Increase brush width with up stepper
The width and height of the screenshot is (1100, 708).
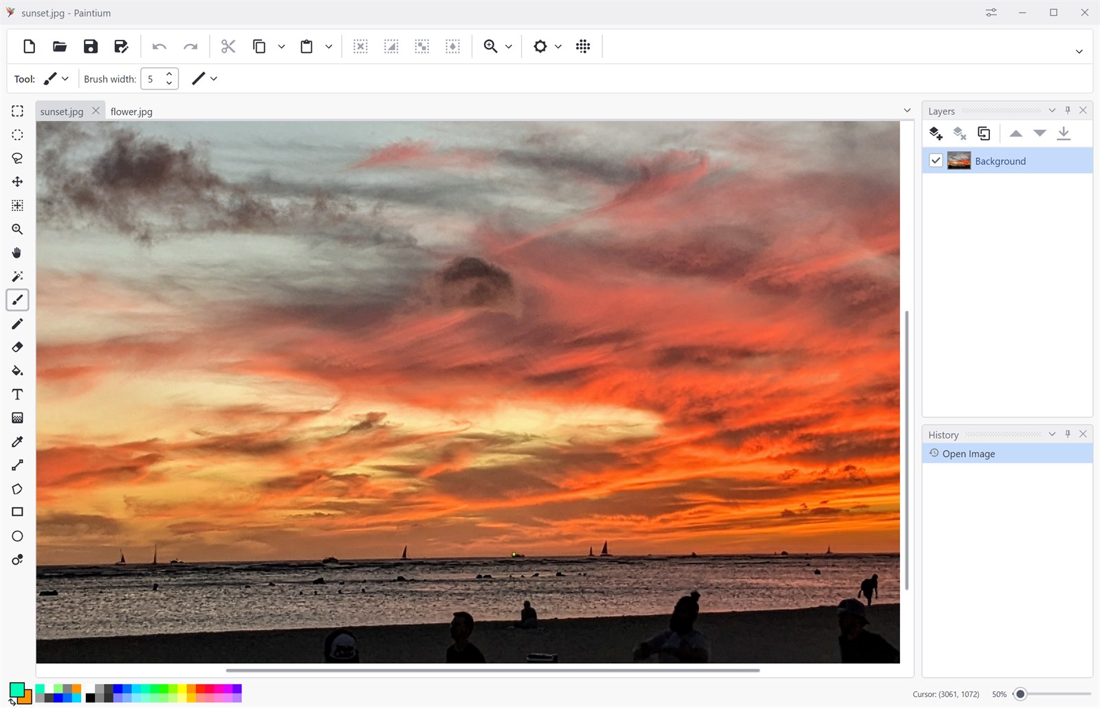coord(170,74)
